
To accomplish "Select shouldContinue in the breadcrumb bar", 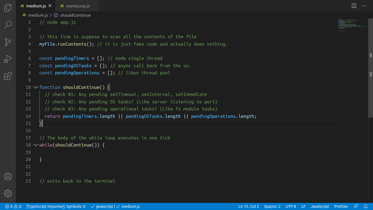I will pyautogui.click(x=75, y=15).
